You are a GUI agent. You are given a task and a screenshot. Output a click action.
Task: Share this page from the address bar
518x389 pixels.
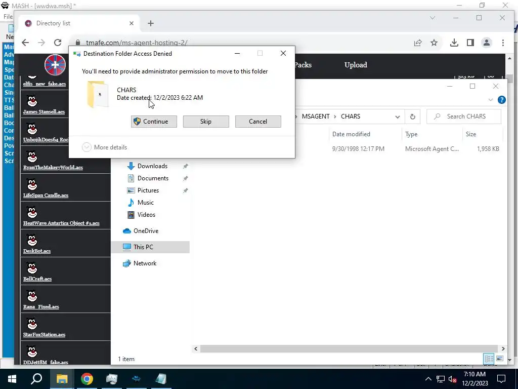(x=418, y=43)
